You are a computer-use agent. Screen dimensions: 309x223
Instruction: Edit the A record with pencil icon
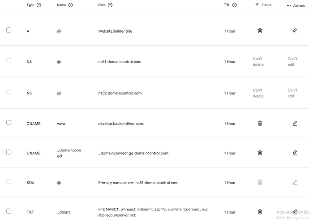tap(295, 31)
